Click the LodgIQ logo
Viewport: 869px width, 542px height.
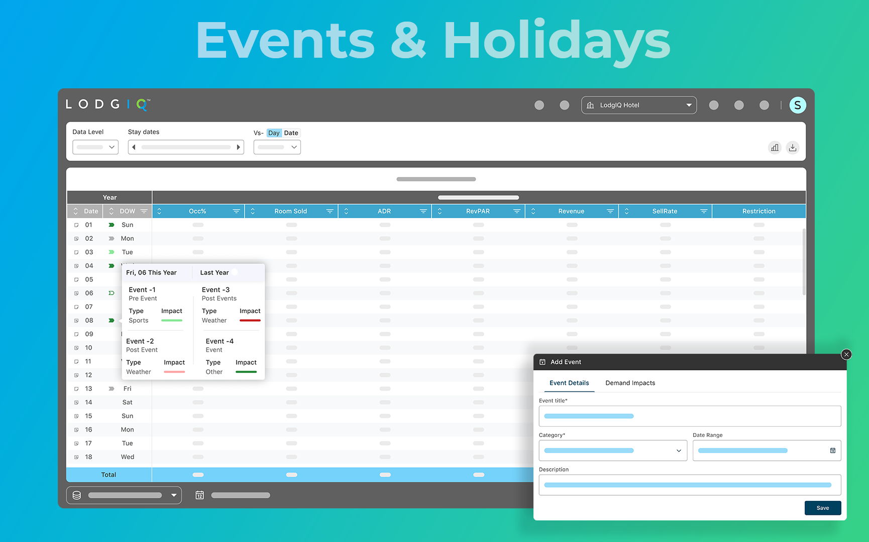click(x=108, y=104)
